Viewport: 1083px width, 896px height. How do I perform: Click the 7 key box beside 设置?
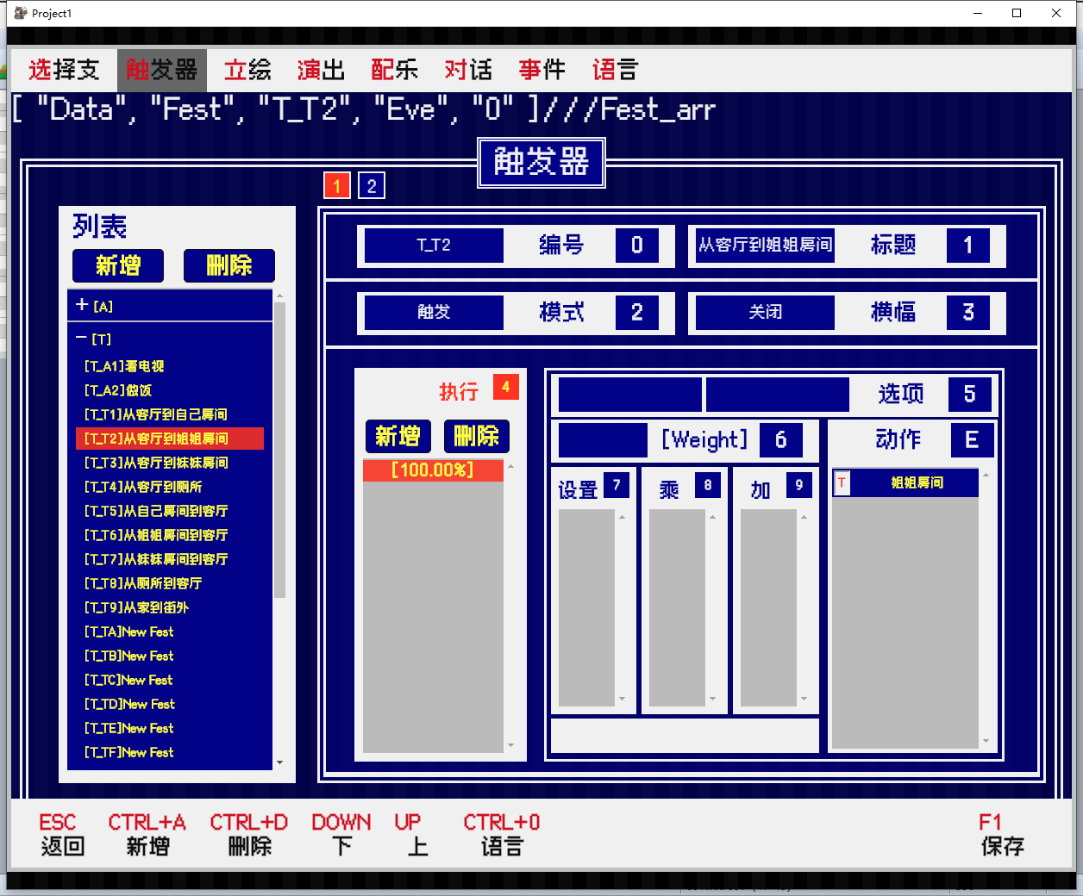[617, 485]
